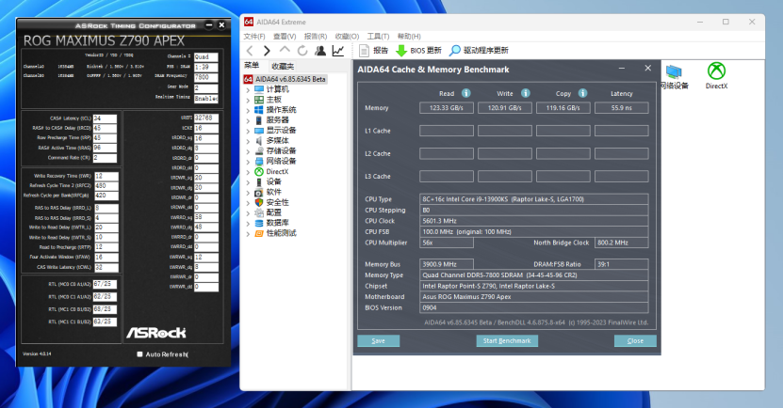Open 驱动程序更新 driver update search
The height and width of the screenshot is (408, 783).
479,51
